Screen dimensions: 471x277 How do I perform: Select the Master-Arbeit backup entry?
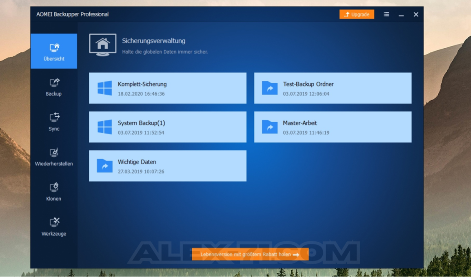pos(333,126)
